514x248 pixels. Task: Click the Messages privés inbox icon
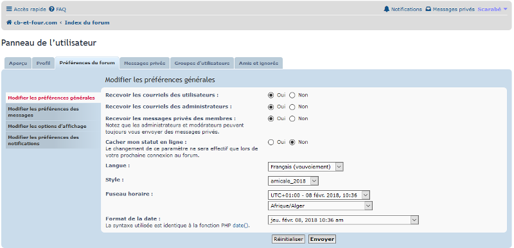tap(428, 9)
